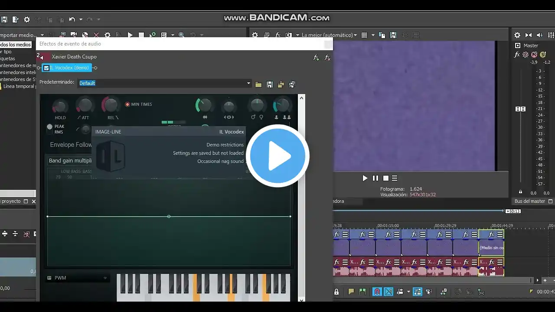
Task: Play the video preview
Action: 365,178
